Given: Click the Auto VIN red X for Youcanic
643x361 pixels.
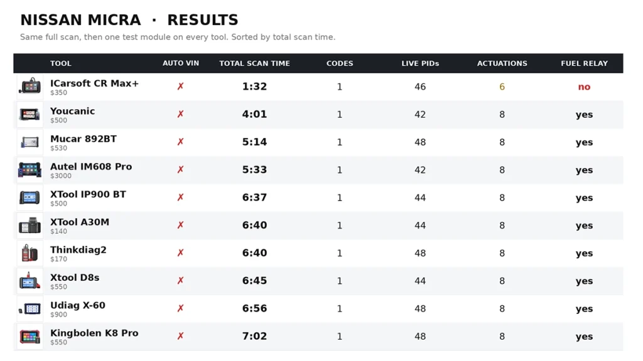Looking at the screenshot, I should point(180,114).
